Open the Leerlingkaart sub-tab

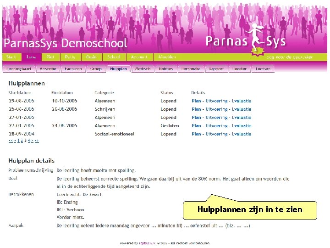coord(19,69)
